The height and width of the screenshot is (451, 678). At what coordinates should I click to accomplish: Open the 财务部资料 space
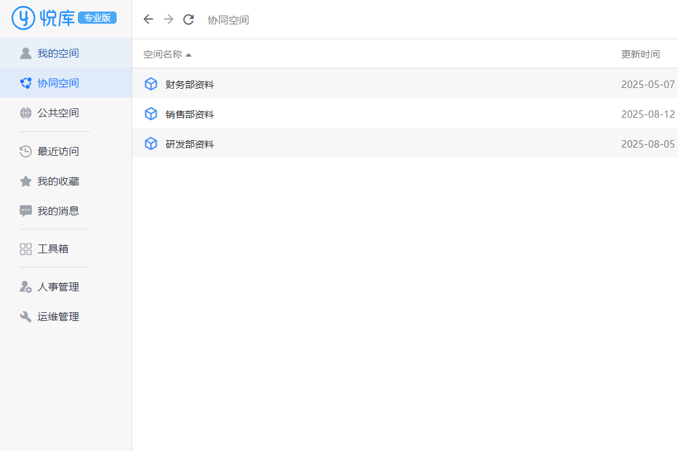[x=190, y=85]
